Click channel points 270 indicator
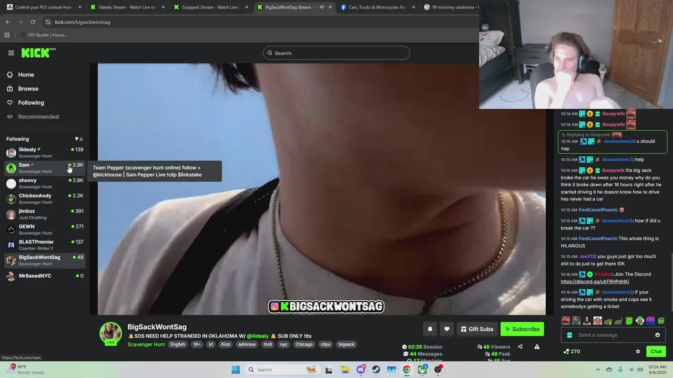Image resolution: width=673 pixels, height=378 pixels. tap(571, 351)
